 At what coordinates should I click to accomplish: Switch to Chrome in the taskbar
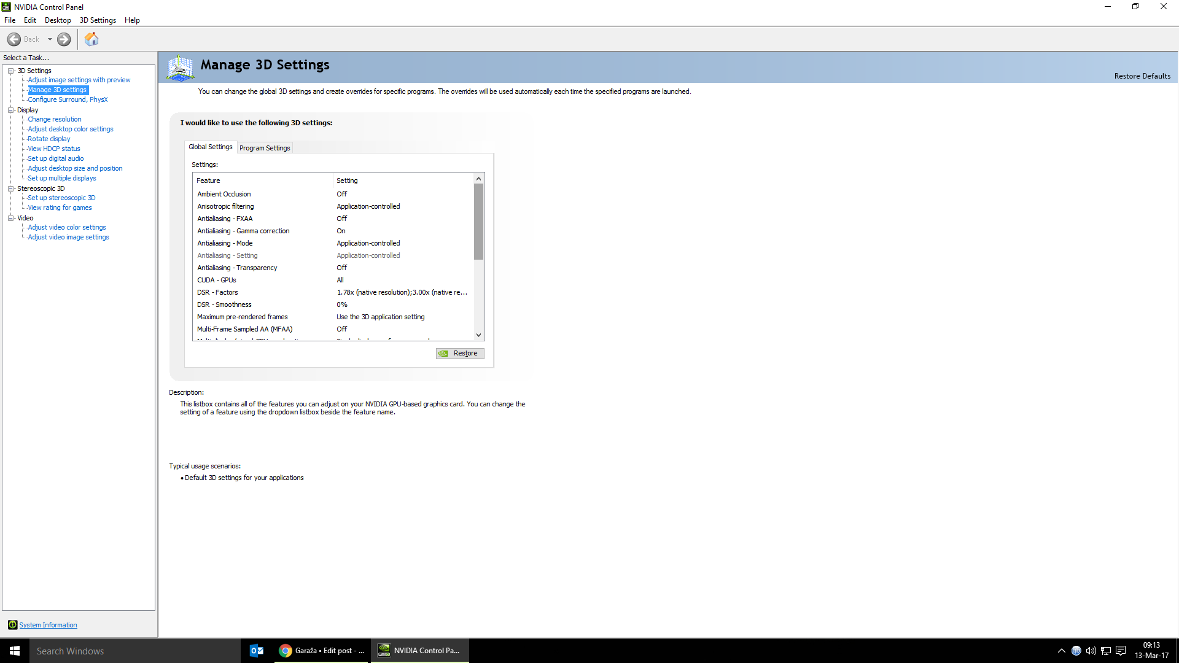322,651
